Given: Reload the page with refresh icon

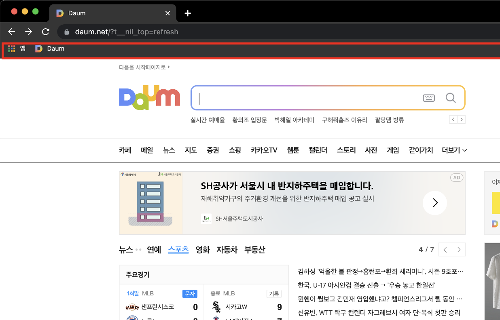Looking at the screenshot, I should click(46, 32).
